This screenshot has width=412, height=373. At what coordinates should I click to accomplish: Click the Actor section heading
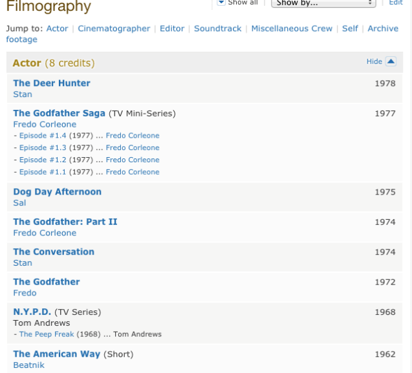[27, 63]
